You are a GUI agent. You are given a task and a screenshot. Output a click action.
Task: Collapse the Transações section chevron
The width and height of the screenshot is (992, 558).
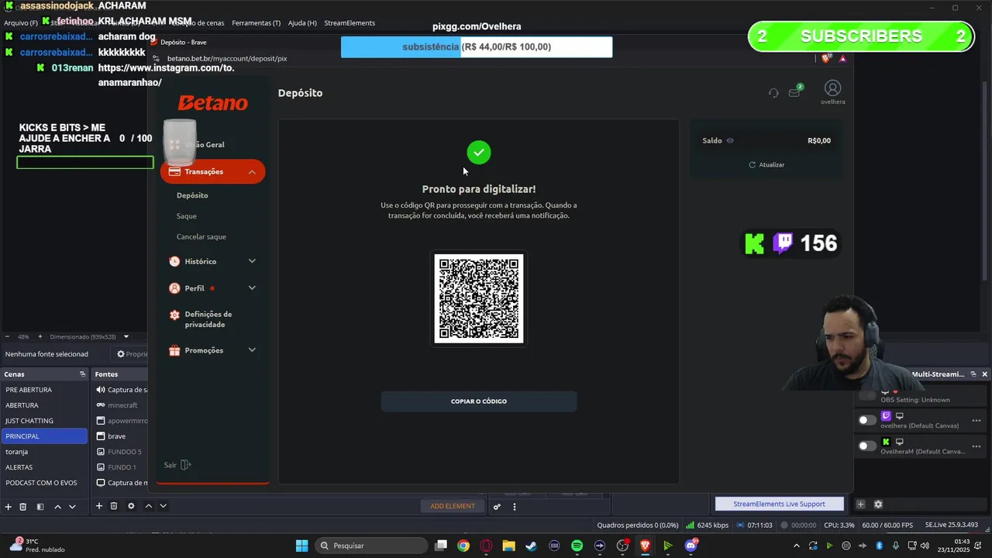[x=252, y=172]
